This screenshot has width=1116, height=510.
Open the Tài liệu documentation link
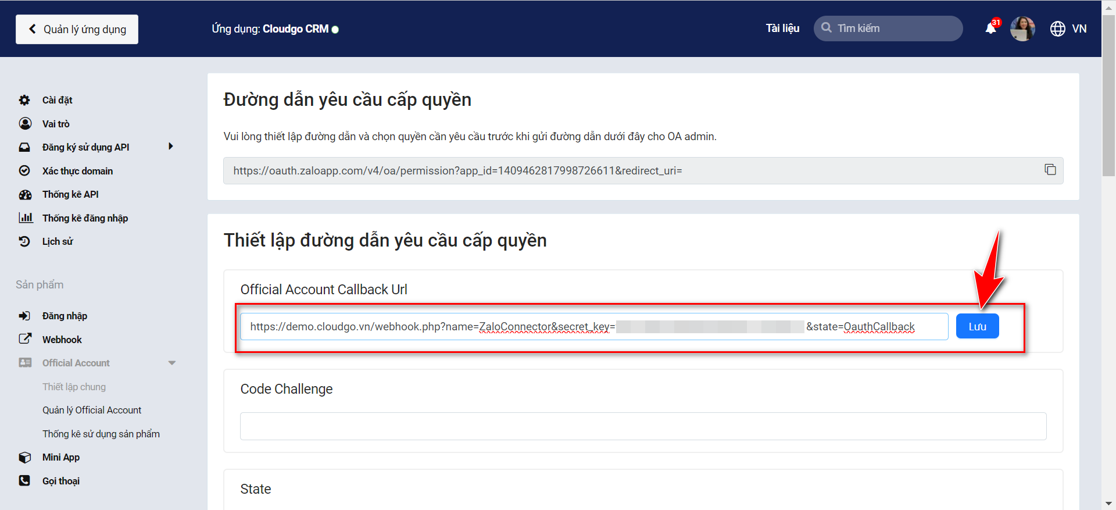(782, 28)
